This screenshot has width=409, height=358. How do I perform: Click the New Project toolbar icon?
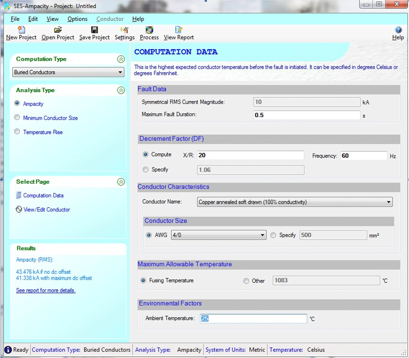pyautogui.click(x=21, y=30)
